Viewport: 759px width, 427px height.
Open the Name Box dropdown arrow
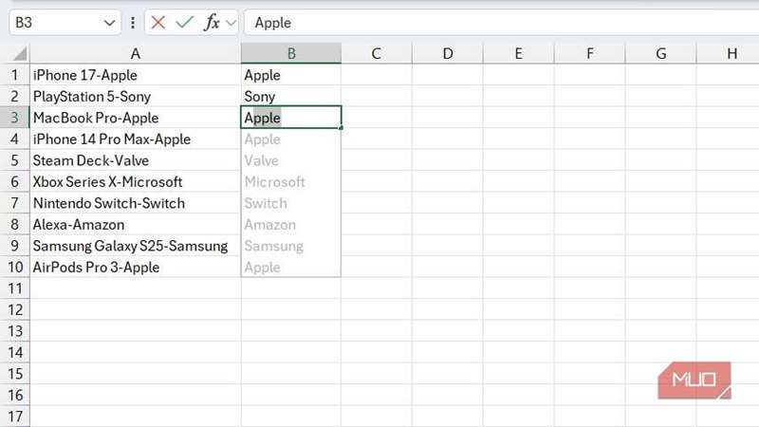pyautogui.click(x=109, y=22)
